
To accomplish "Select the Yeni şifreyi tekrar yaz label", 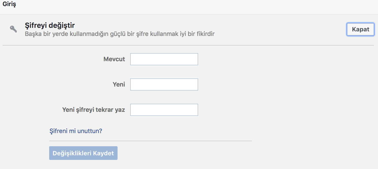I will pos(93,110).
